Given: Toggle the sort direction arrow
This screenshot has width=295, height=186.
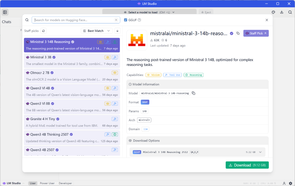Looking at the screenshot, I should tap(117, 31).
